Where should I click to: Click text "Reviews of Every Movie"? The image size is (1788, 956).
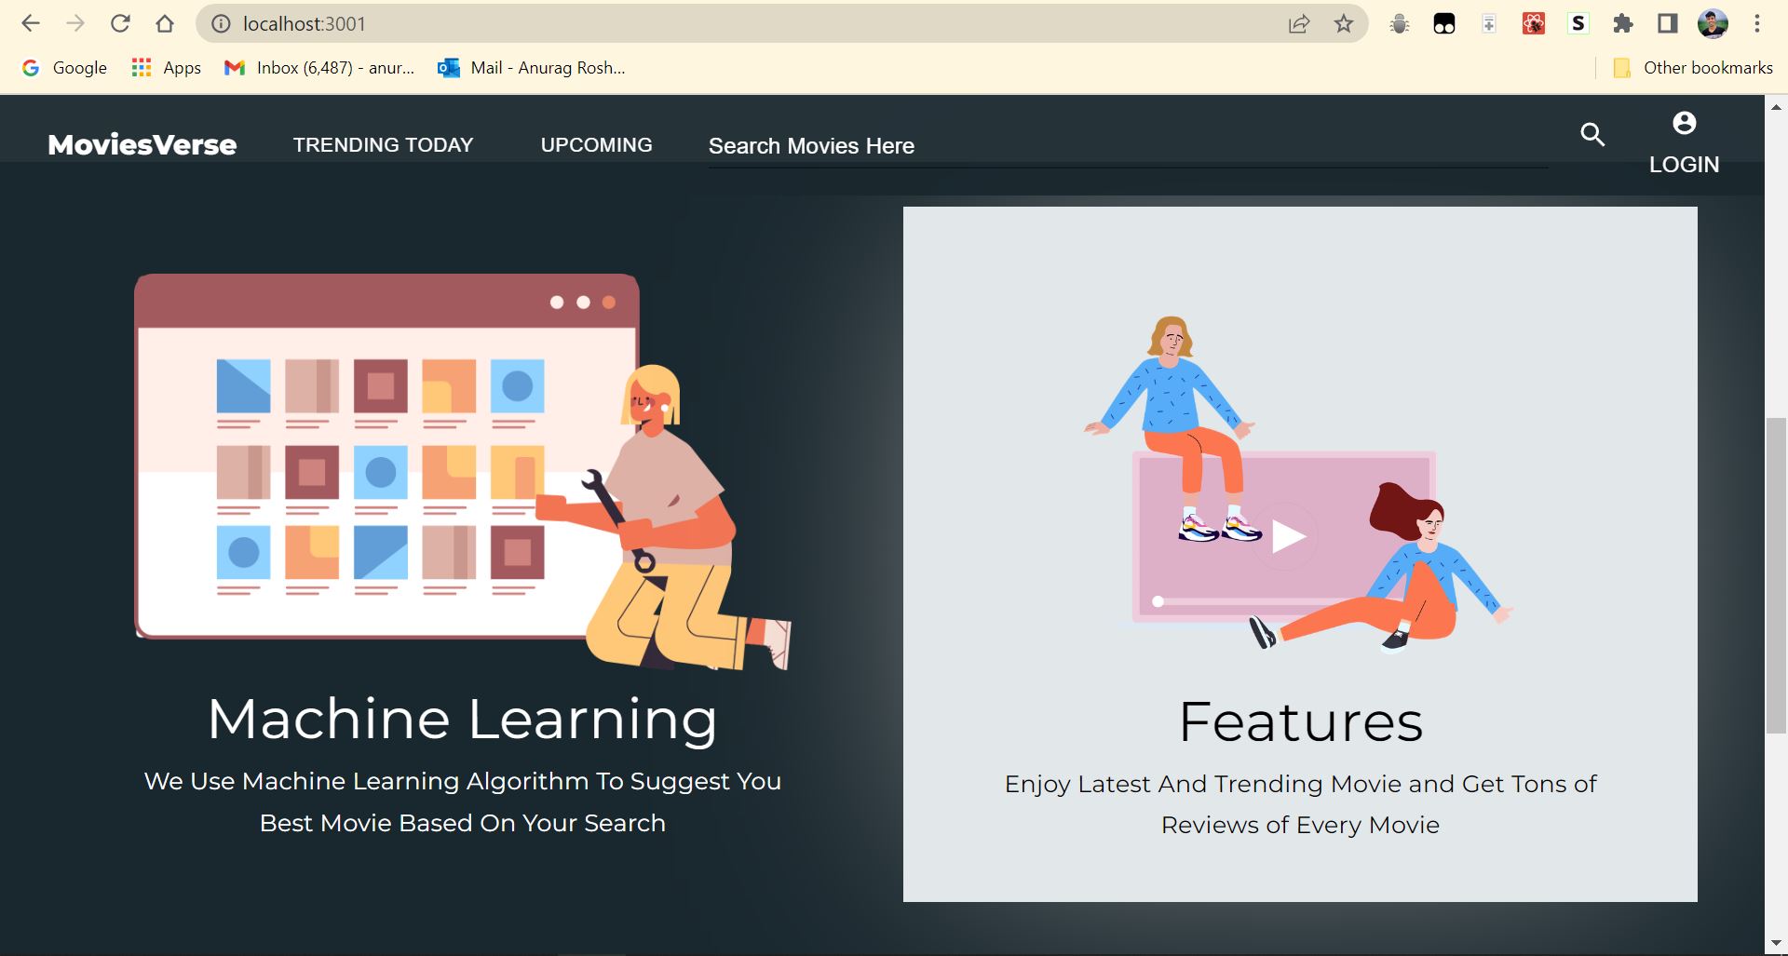[x=1300, y=825]
